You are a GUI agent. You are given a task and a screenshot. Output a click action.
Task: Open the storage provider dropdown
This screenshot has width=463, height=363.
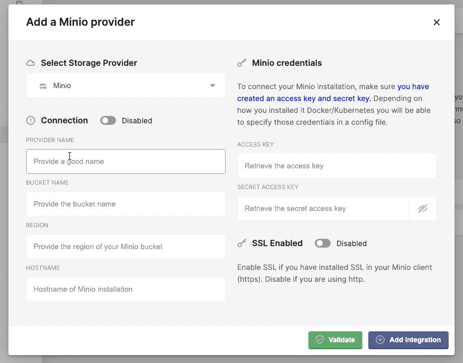pos(125,85)
